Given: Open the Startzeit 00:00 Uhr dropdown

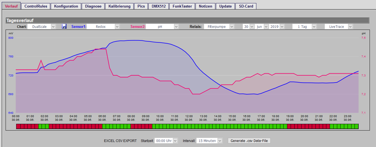Looking at the screenshot, I should pos(166,141).
